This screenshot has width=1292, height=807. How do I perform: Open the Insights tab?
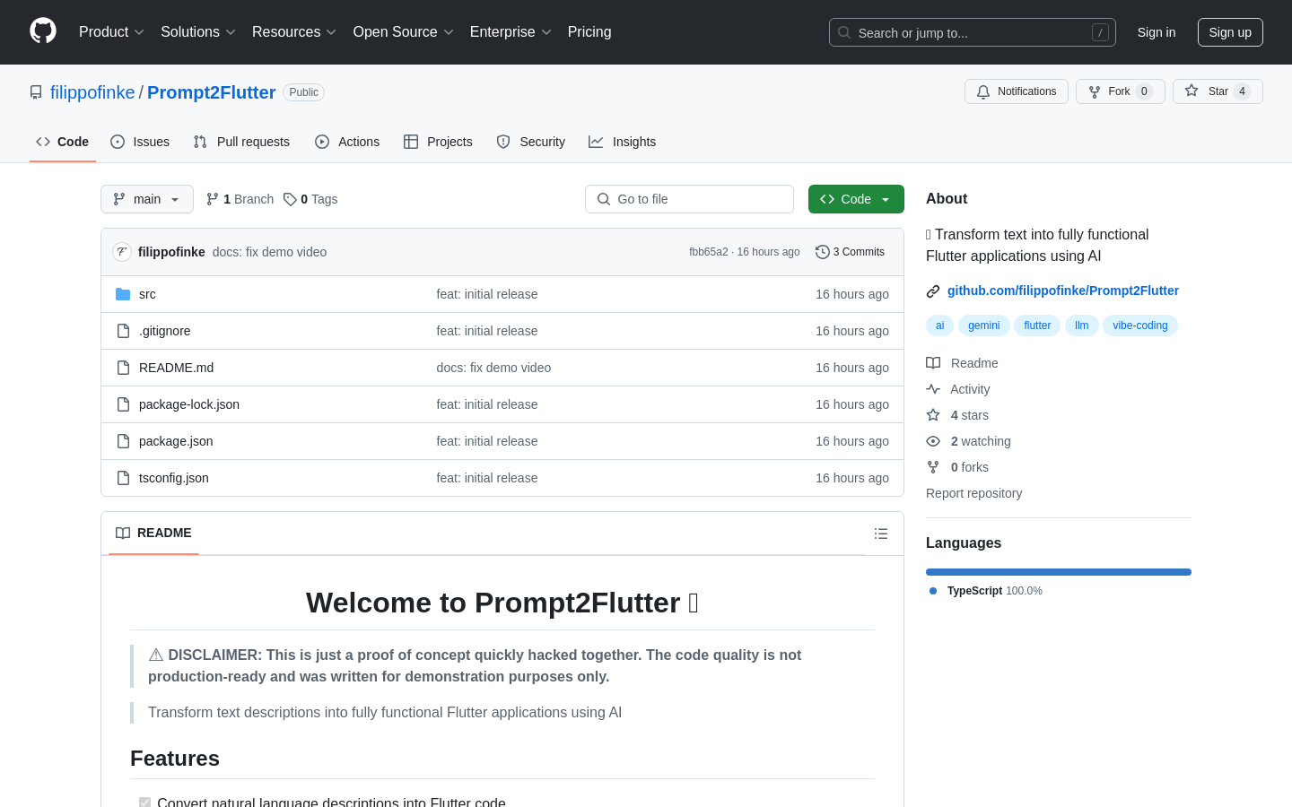pos(623,142)
